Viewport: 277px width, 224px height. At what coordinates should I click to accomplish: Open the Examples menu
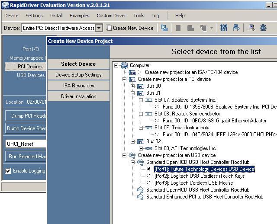79,16
